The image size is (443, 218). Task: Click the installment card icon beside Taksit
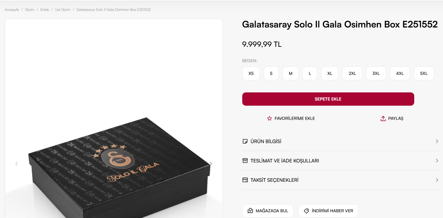pyautogui.click(x=245, y=180)
